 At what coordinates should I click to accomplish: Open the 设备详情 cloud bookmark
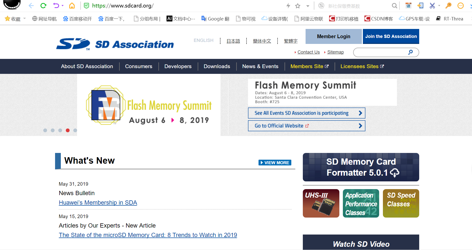coord(275,19)
